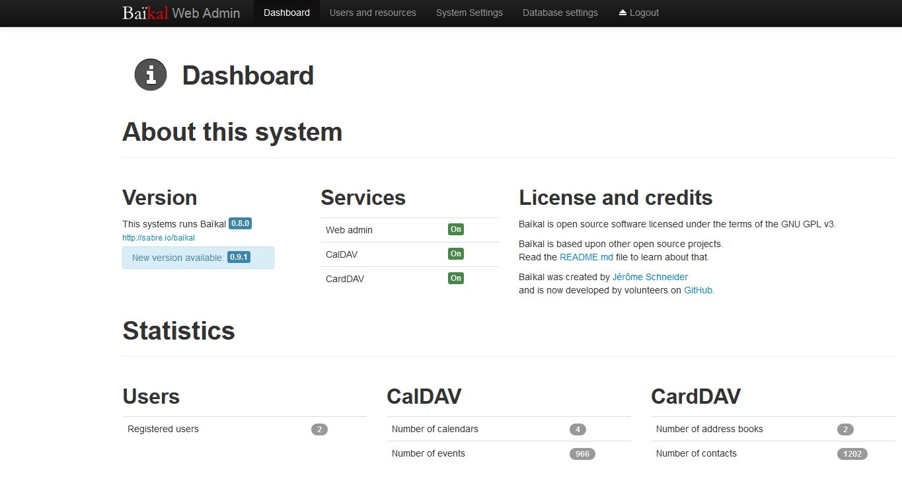Toggle the CalDAV service
The width and height of the screenshot is (902, 485).
[455, 254]
